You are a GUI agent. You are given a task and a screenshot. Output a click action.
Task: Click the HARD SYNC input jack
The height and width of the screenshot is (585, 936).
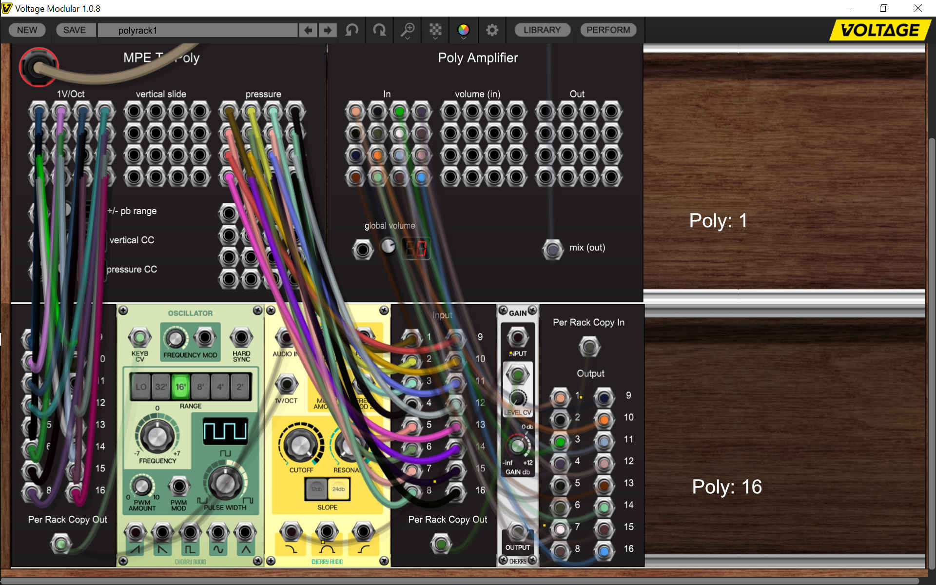[241, 337]
